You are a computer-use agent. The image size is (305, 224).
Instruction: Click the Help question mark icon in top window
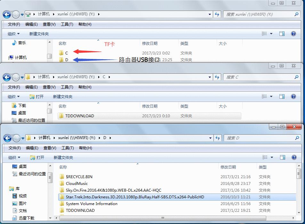(293, 34)
